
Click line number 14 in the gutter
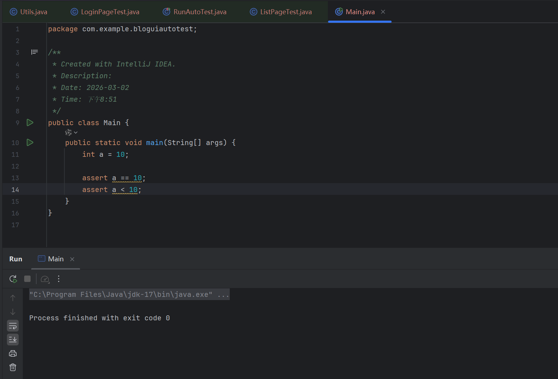point(15,189)
